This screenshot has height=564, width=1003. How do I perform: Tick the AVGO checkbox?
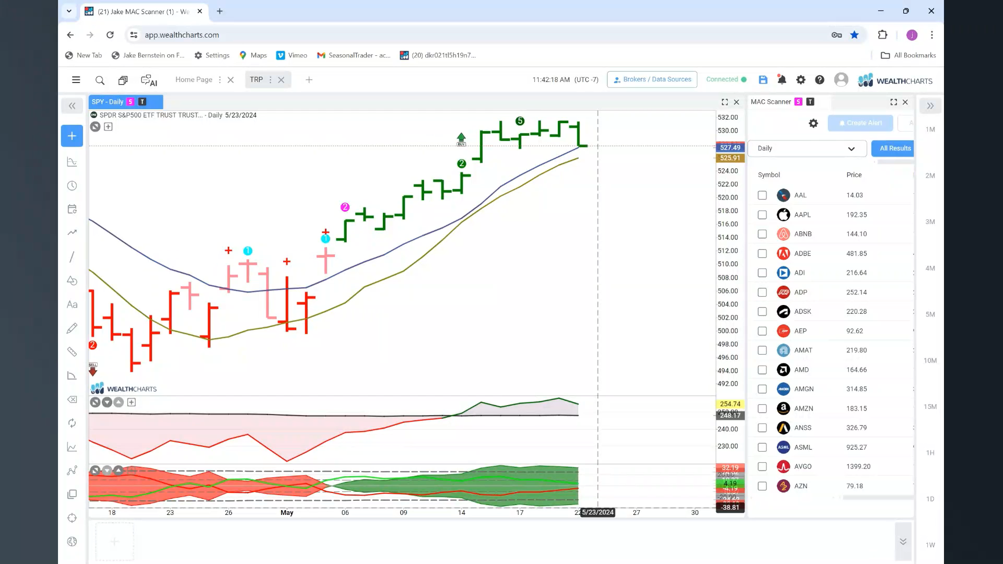(762, 466)
